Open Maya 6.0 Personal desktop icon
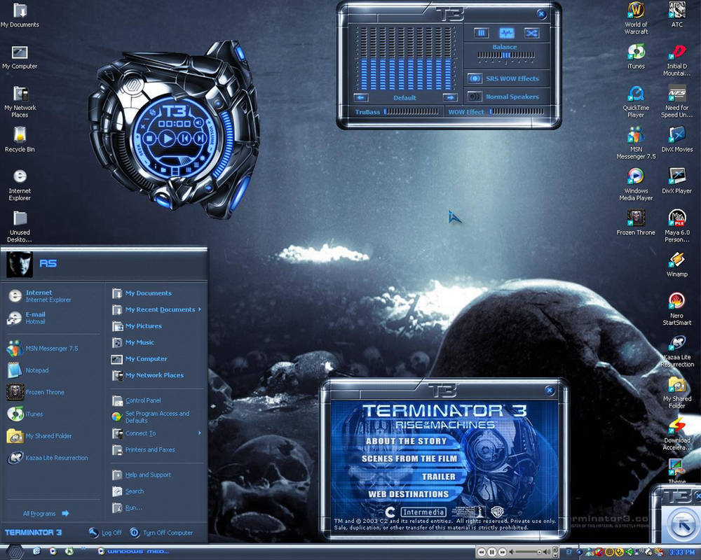 [x=677, y=225]
